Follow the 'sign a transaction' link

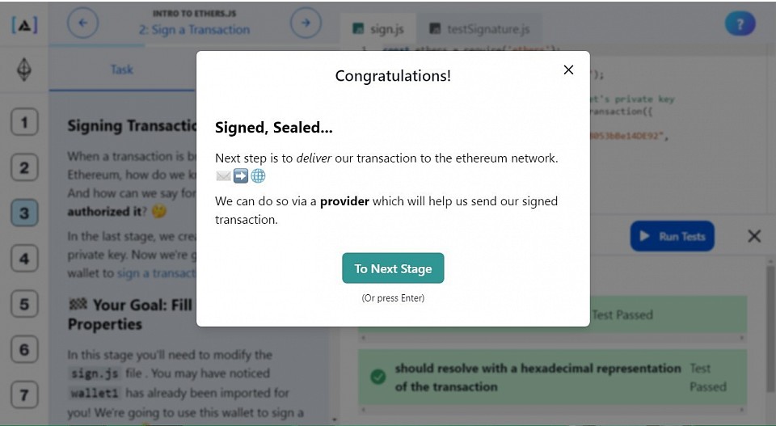pos(156,273)
